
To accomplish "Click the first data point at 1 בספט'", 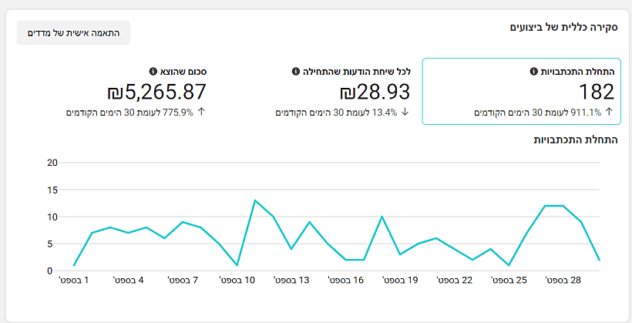I will [74, 265].
